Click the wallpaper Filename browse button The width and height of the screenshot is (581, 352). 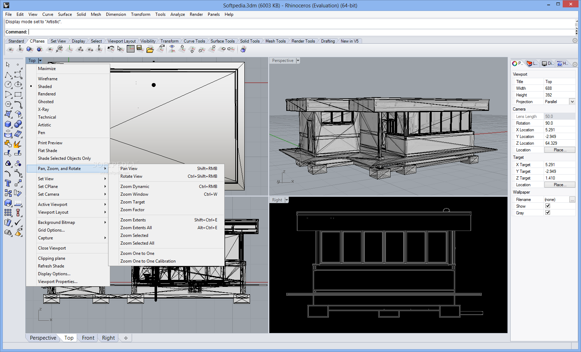tap(572, 200)
